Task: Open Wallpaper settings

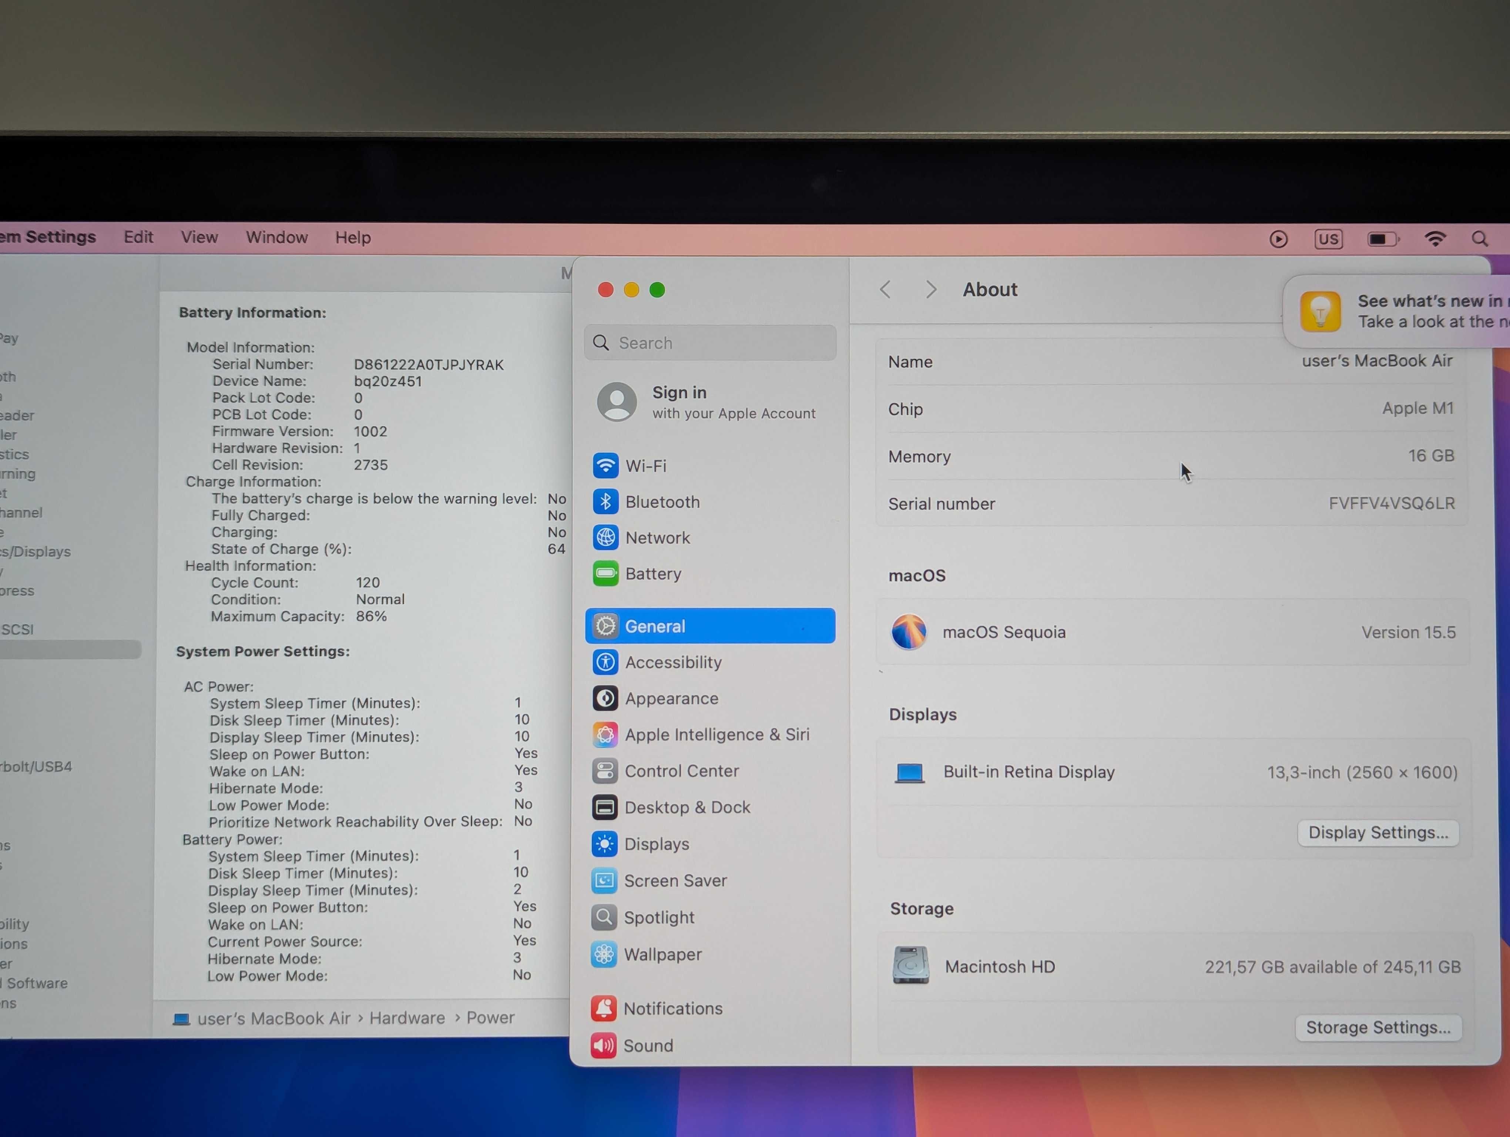Action: point(710,955)
